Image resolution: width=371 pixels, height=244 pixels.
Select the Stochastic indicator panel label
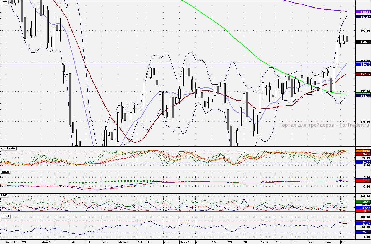[x=8, y=148]
